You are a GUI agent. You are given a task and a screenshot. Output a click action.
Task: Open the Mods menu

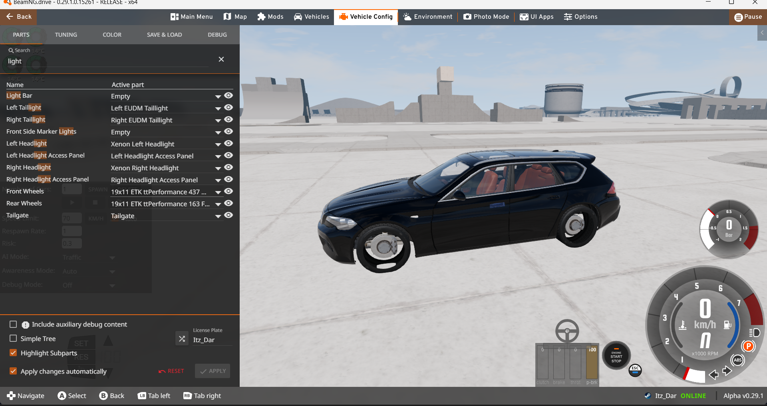270,17
